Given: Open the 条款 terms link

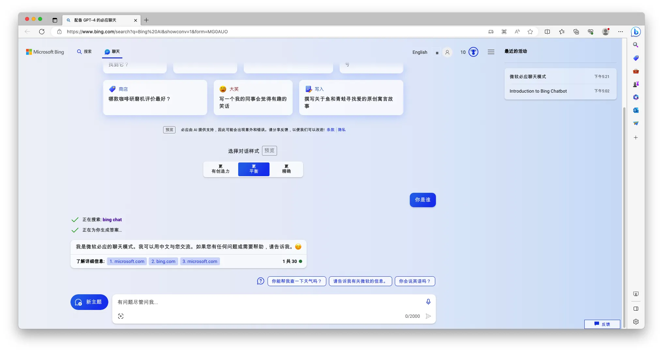Looking at the screenshot, I should point(331,130).
